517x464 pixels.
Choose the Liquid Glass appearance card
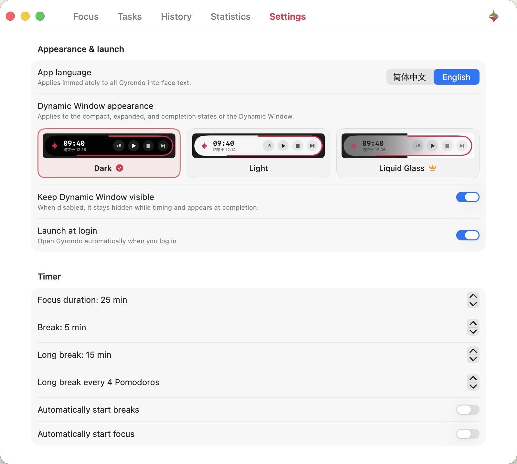click(408, 153)
